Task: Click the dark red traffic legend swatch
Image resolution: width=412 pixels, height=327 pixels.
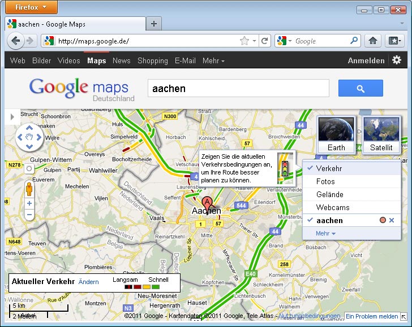Action: coord(138,287)
